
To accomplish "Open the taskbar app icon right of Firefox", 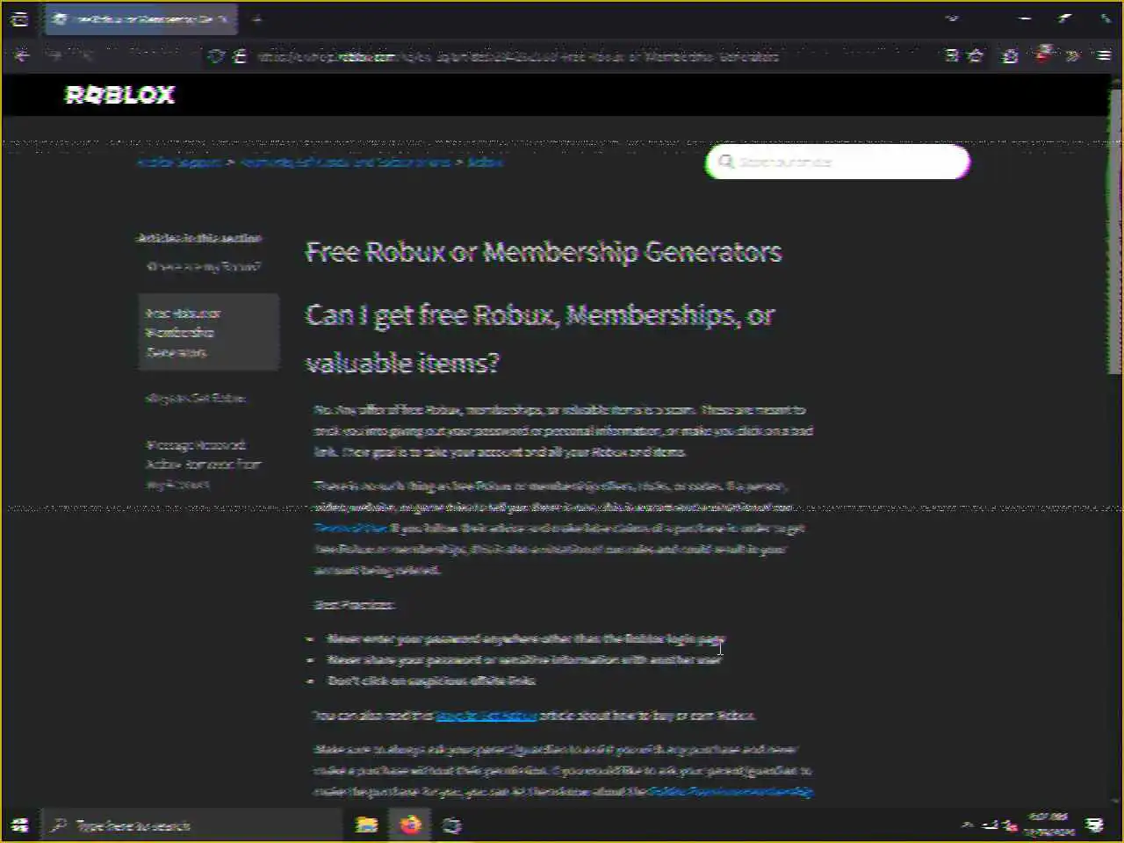I will 452,825.
